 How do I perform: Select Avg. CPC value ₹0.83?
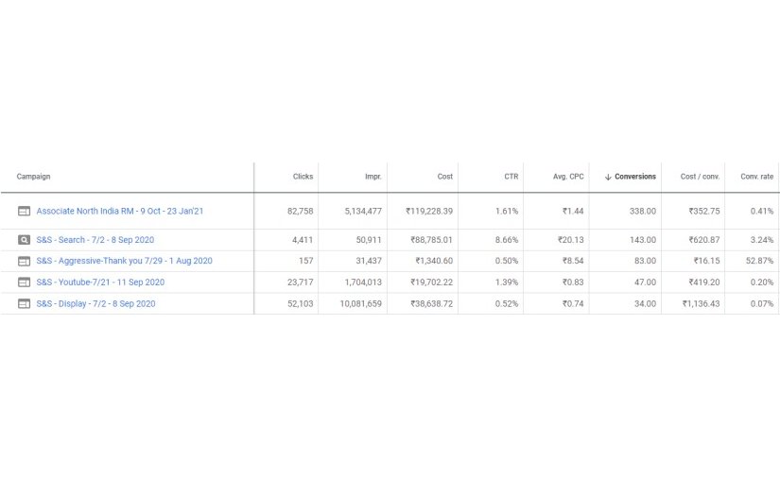point(573,282)
